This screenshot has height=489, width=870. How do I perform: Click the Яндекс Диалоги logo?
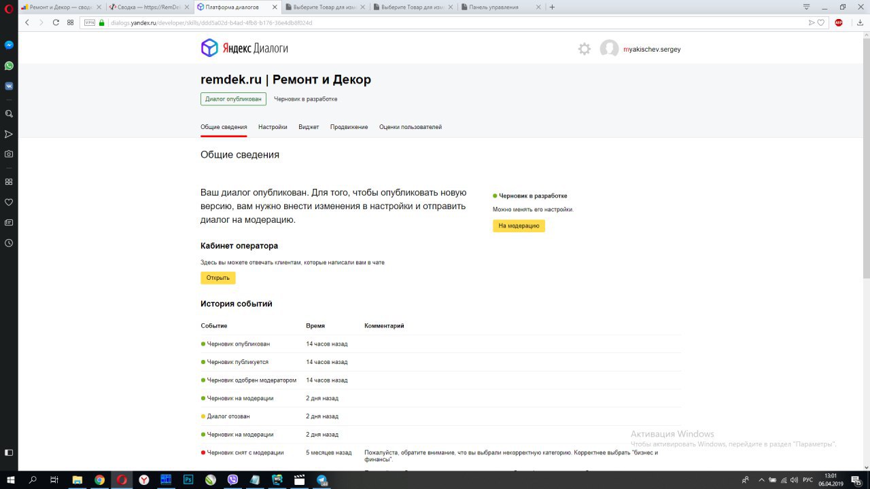tap(245, 48)
